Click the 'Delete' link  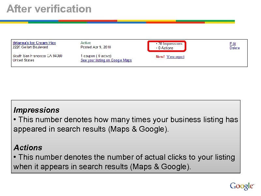[x=234, y=47]
